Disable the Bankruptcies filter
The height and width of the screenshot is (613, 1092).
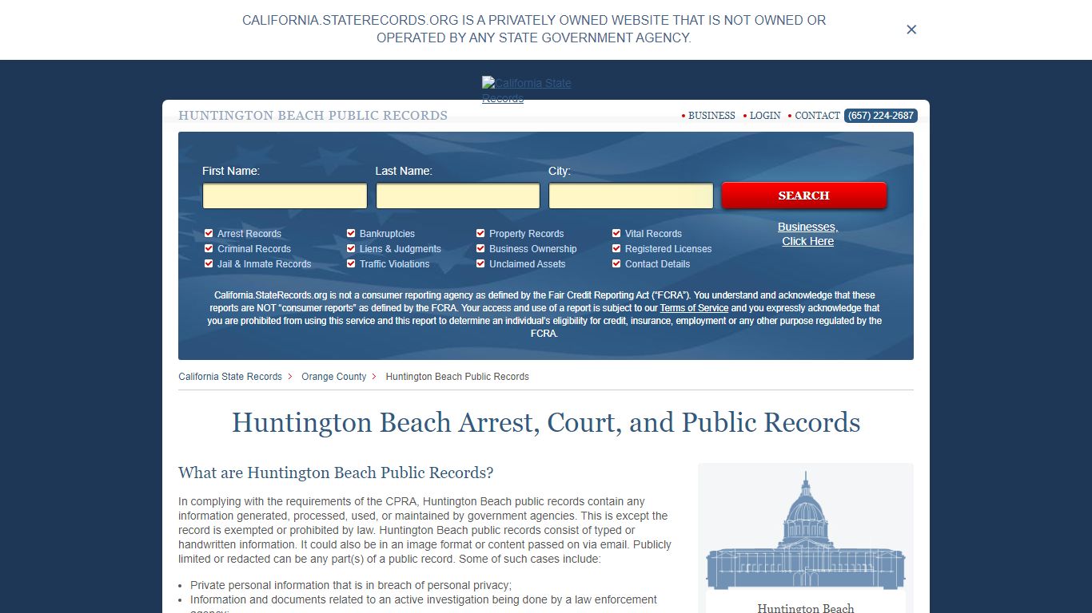351,233
